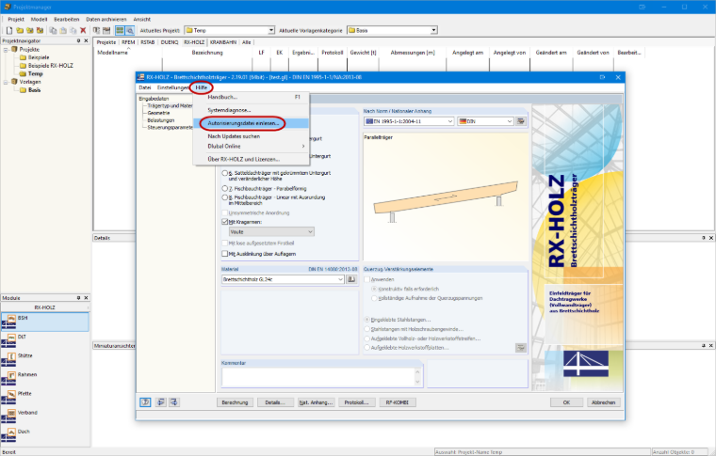The height and width of the screenshot is (456, 716).
Task: Click the help icon at dialog bottom left
Action: [x=145, y=402]
